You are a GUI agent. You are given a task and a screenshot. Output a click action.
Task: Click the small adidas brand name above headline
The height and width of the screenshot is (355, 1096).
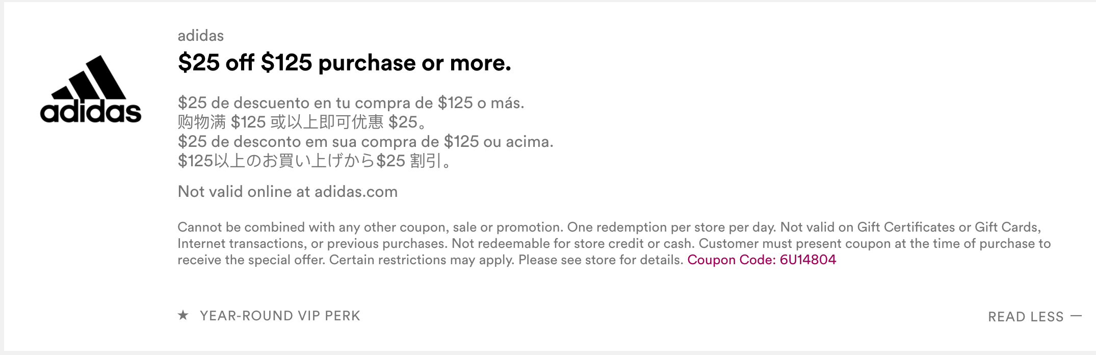[x=200, y=36]
